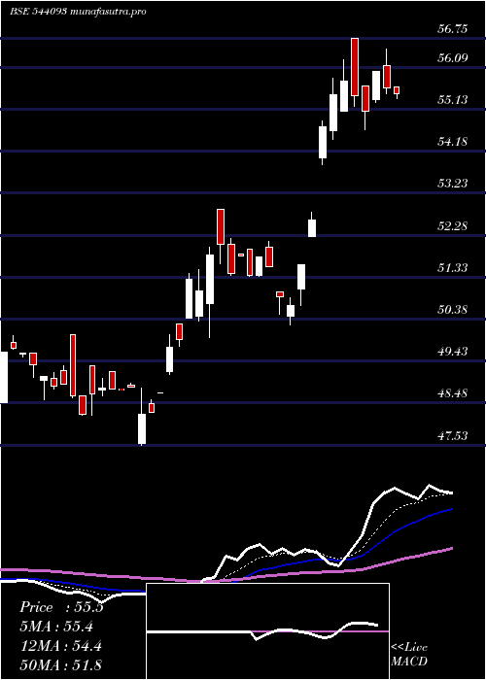This screenshot has width=486, height=680.
Task: Click the 5MA : 55.4 readout
Action: pyautogui.click(x=56, y=627)
